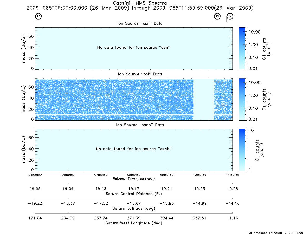The height and width of the screenshot is (234, 303).
Task: Click the '-15.83' latitude value
Action: pyautogui.click(x=166, y=203)
